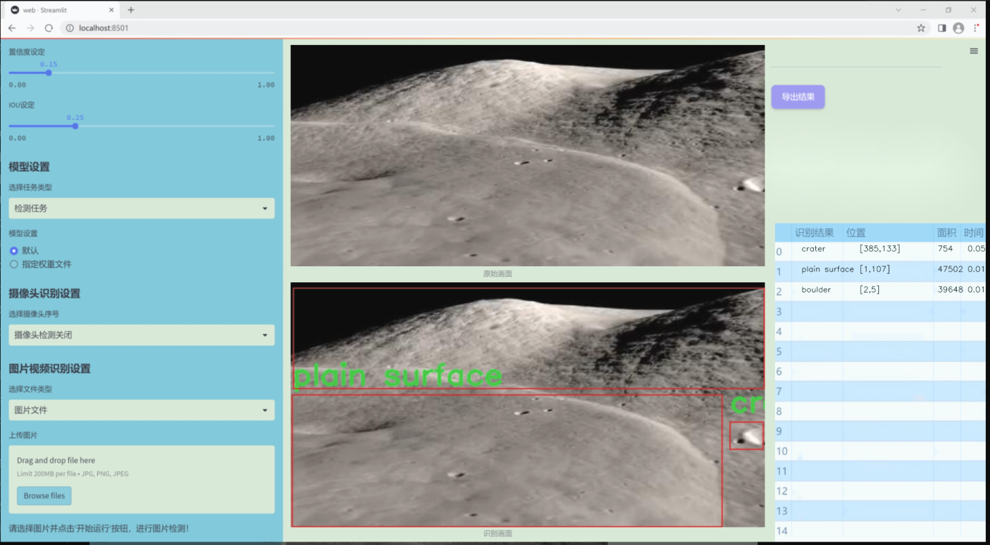Reload the localhost page
This screenshot has height=545, width=990.
[49, 28]
